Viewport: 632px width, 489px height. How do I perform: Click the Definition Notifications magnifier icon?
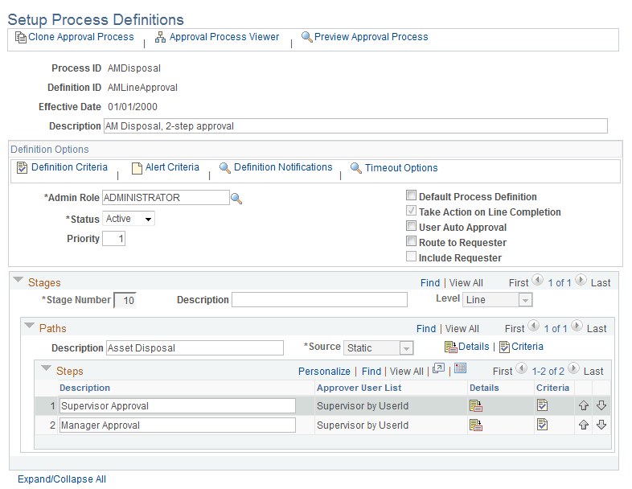coord(225,168)
